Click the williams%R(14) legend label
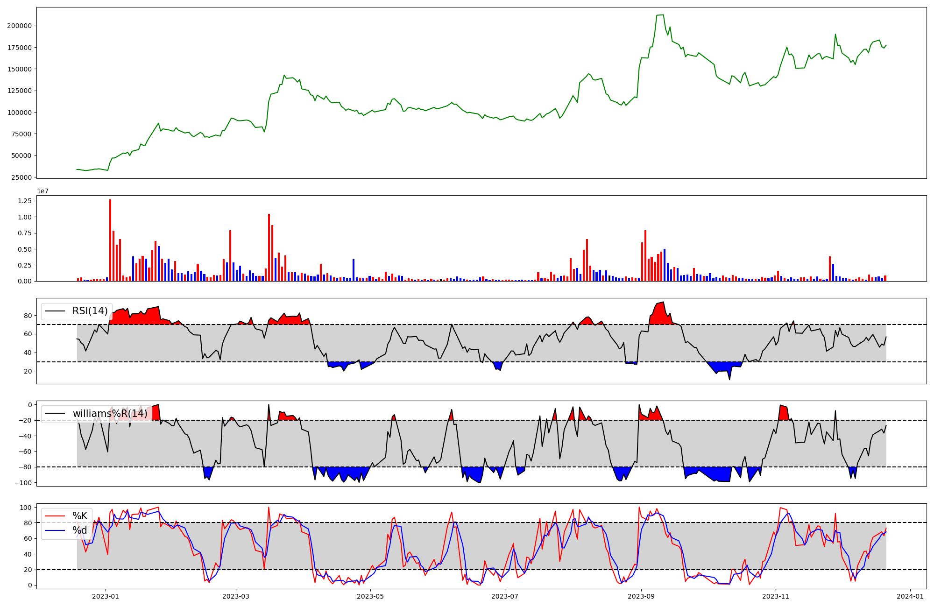This screenshot has height=607, width=934. click(110, 414)
